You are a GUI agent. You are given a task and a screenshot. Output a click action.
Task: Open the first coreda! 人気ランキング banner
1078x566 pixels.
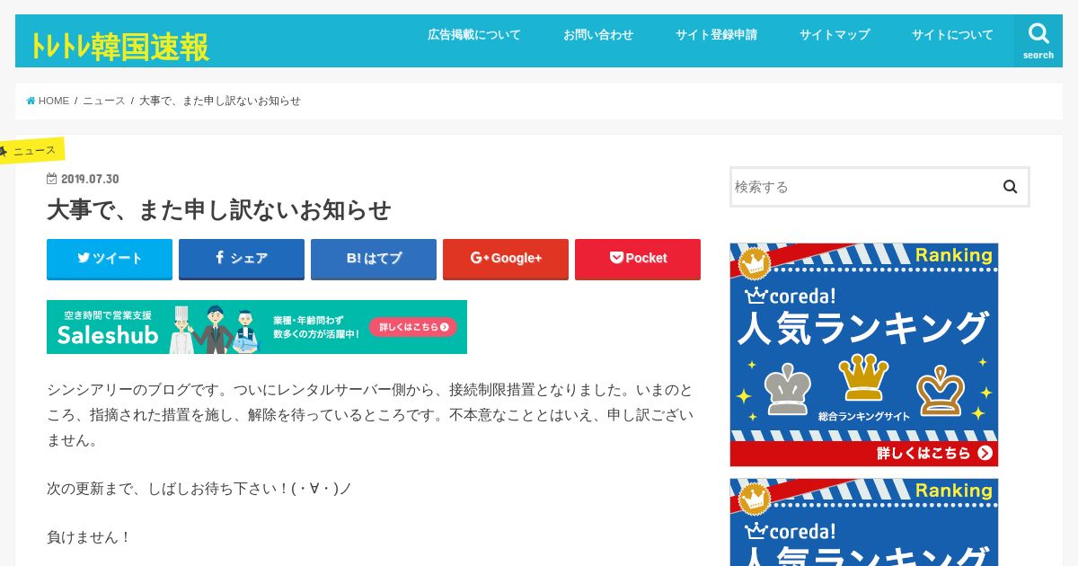(x=864, y=355)
